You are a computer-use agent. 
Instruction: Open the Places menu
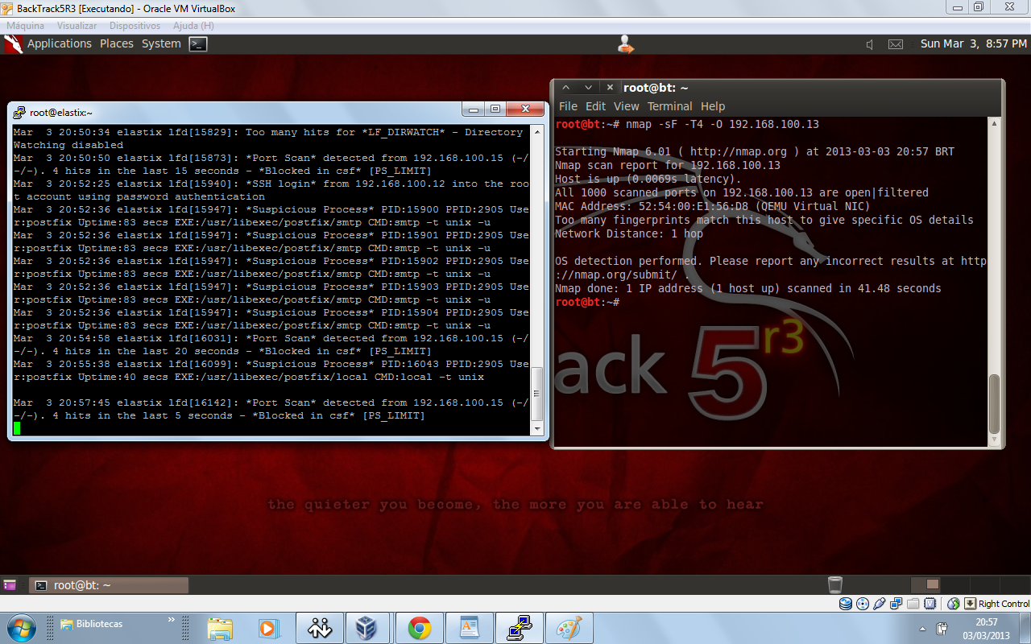tap(117, 44)
